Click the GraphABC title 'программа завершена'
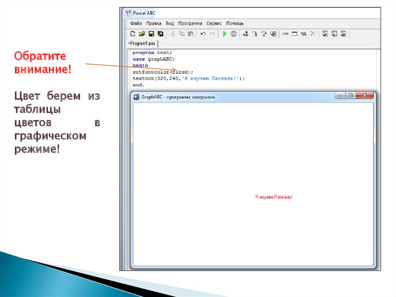 191,97
